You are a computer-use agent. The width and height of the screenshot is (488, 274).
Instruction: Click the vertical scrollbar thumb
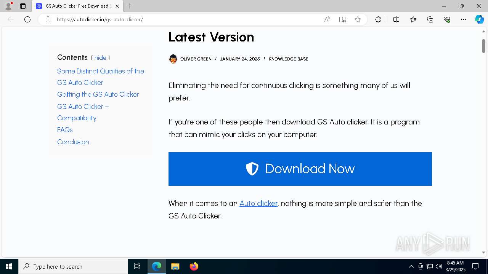click(483, 46)
